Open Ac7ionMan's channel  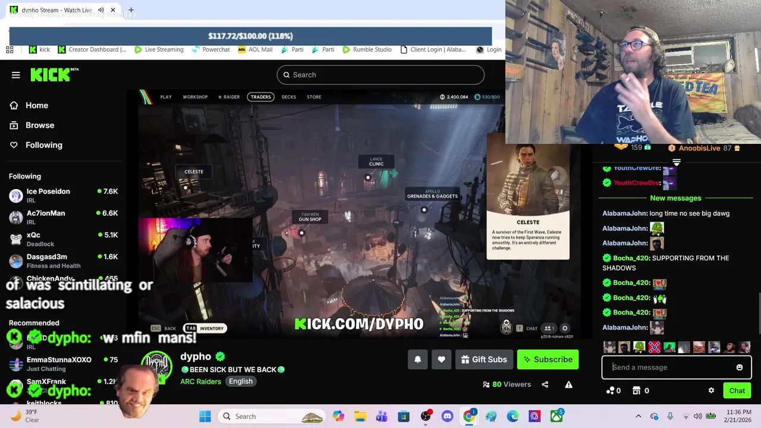point(63,217)
